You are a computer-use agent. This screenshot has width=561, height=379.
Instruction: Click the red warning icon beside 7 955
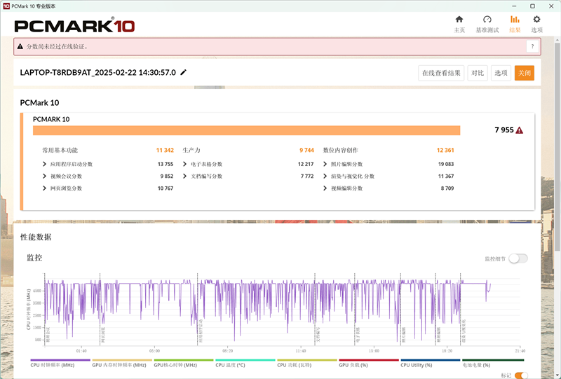tap(520, 130)
